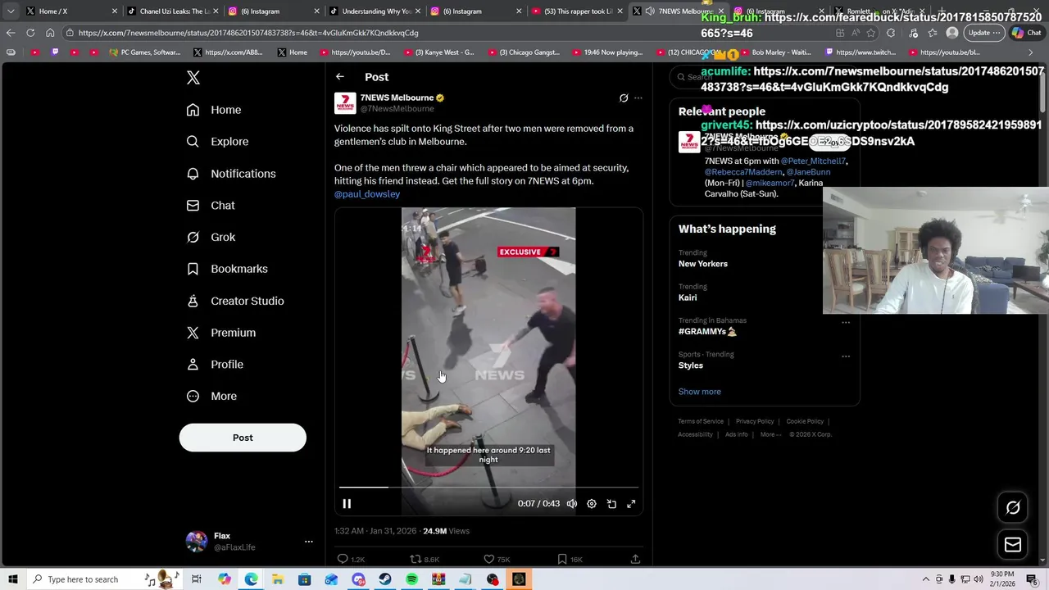Open trending topic New Yorkers
The height and width of the screenshot is (590, 1049).
[702, 264]
